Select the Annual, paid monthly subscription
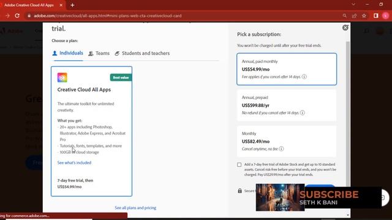The height and width of the screenshot is (220, 392). pyautogui.click(x=287, y=69)
